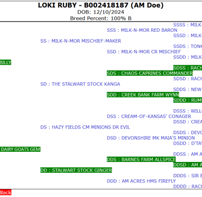Click the highlighted BILLY sire entry
The height and width of the screenshot is (197, 202).
click(x=5, y=62)
